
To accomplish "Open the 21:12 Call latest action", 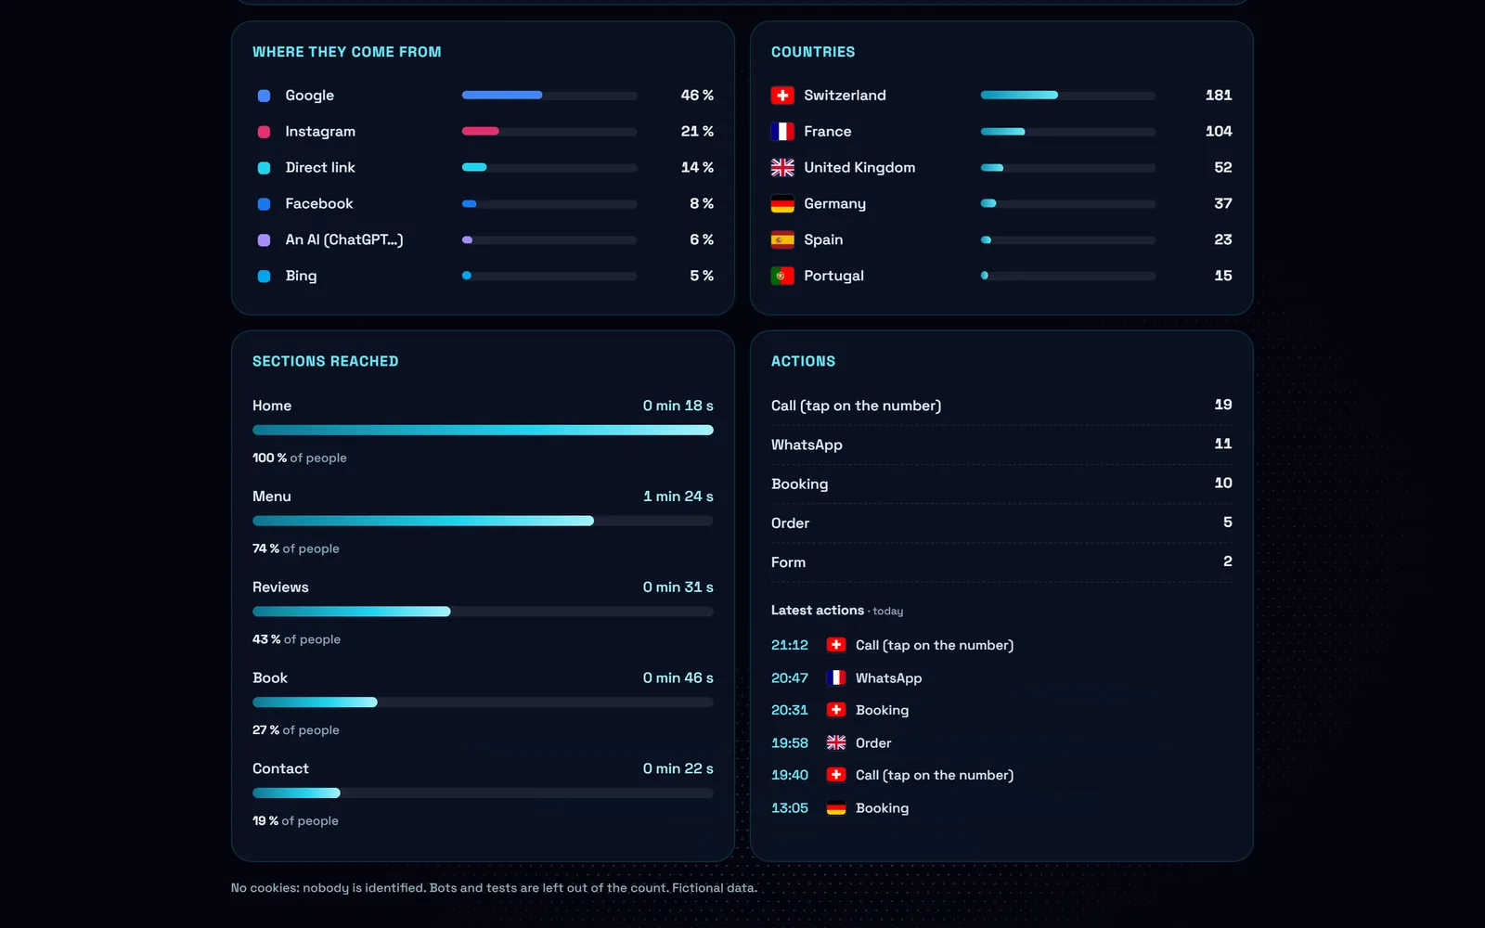I will click(893, 645).
